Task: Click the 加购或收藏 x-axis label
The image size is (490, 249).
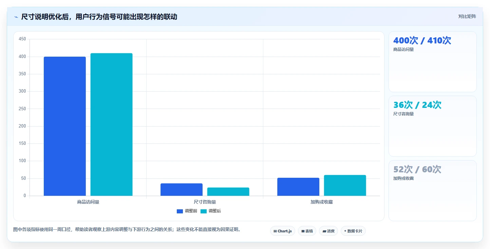Action: (322, 202)
